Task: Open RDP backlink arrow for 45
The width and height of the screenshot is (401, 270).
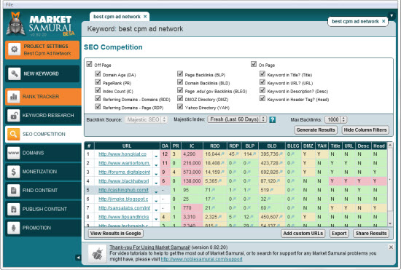Action: (237, 154)
